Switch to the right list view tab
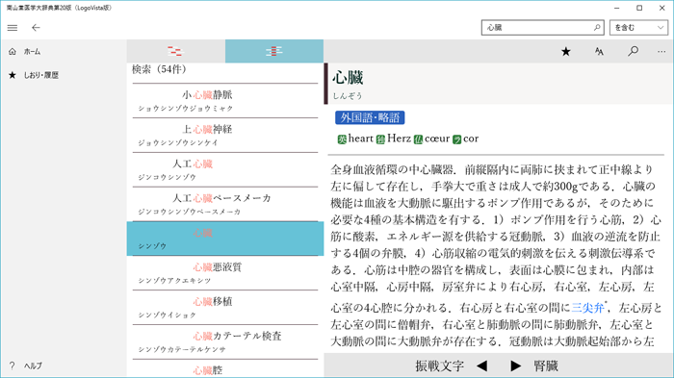 click(274, 51)
